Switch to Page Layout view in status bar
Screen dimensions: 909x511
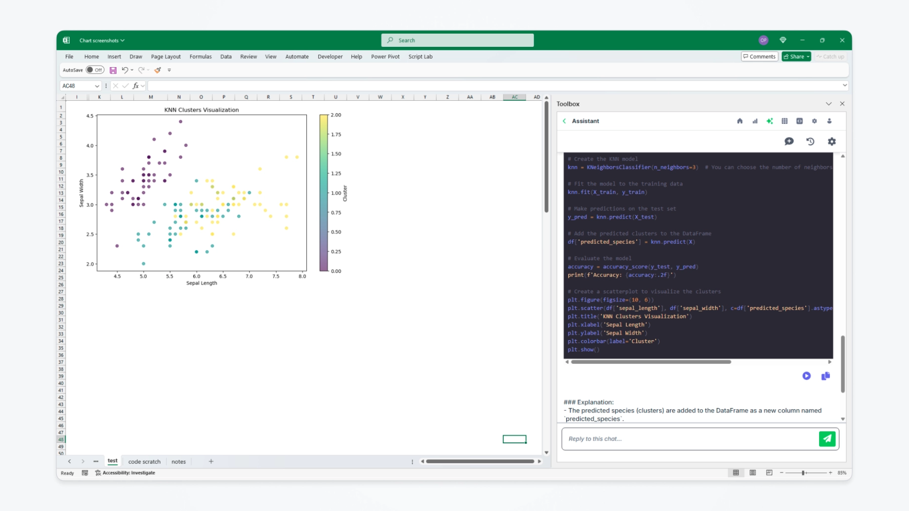(x=753, y=473)
